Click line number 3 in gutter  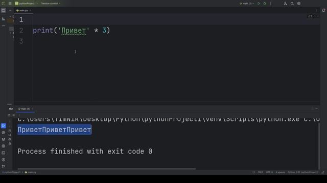21,41
